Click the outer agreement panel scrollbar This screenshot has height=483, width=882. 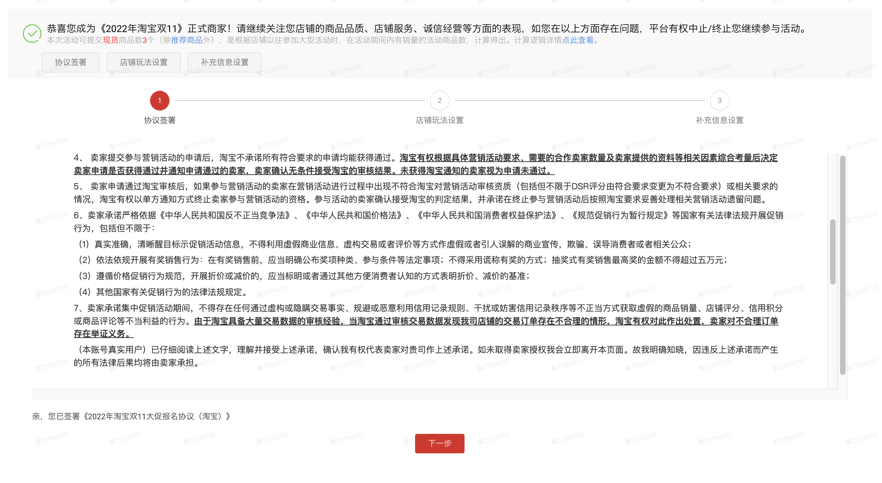(843, 265)
